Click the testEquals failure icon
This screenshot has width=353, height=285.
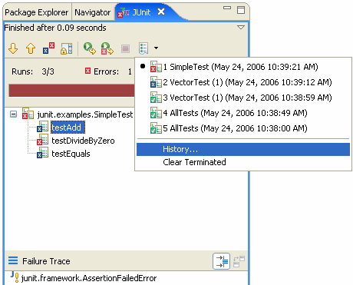click(x=42, y=152)
